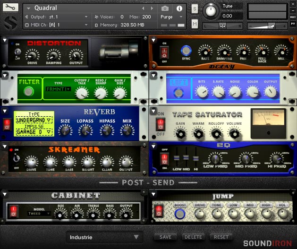Click the EQ Low gain fader

click(x=177, y=158)
